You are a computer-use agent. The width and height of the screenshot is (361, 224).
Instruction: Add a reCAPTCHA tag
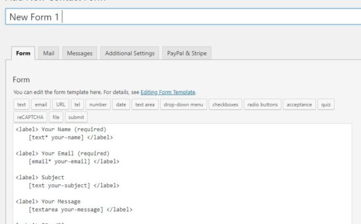30,117
